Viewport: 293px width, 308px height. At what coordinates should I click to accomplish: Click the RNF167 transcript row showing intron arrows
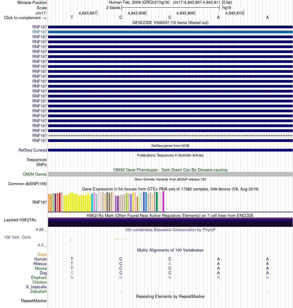coord(170,135)
